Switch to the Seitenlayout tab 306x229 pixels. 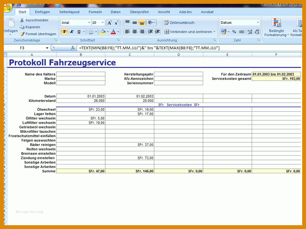69,12
